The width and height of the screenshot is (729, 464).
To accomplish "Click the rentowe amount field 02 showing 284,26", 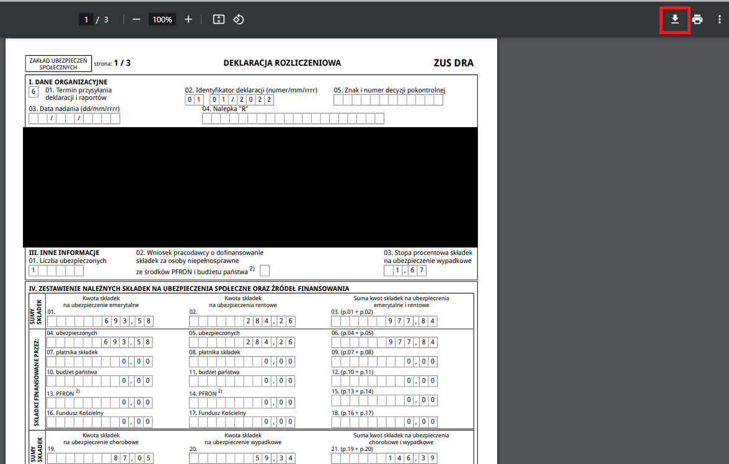I will [242, 321].
